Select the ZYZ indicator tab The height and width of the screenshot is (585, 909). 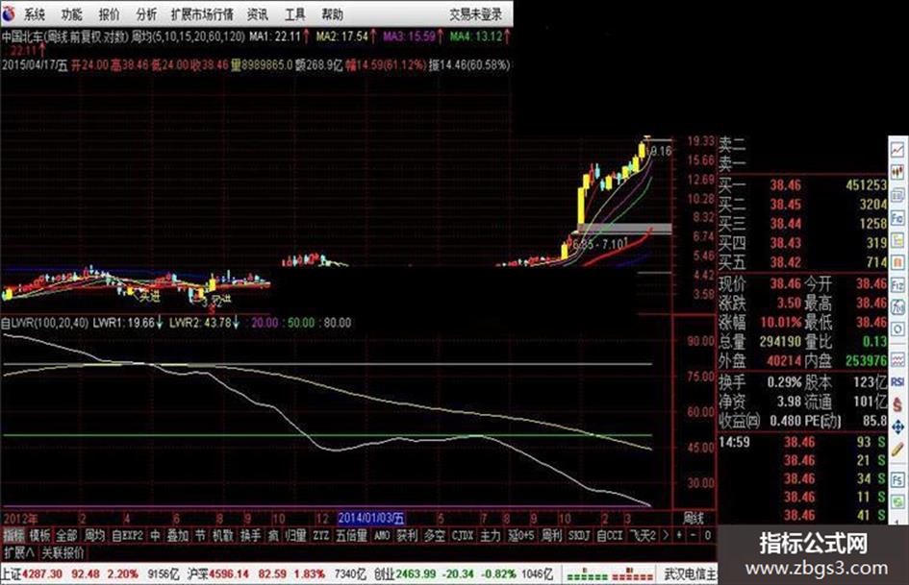pyautogui.click(x=320, y=535)
